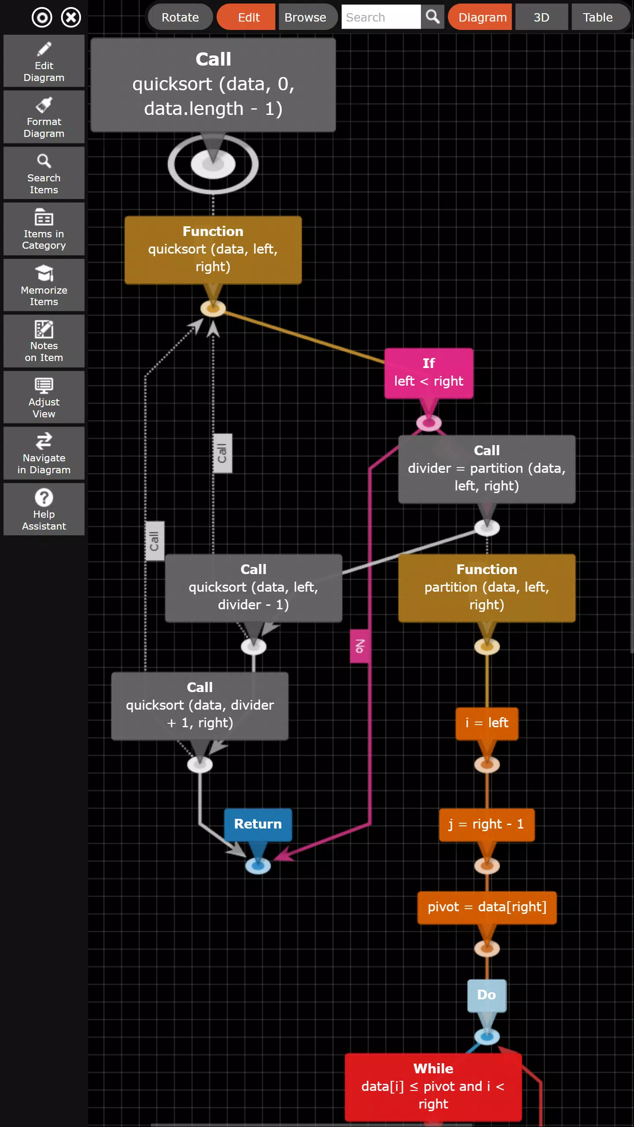The width and height of the screenshot is (634, 1127).
Task: Click the magnifier search button
Action: pos(432,17)
